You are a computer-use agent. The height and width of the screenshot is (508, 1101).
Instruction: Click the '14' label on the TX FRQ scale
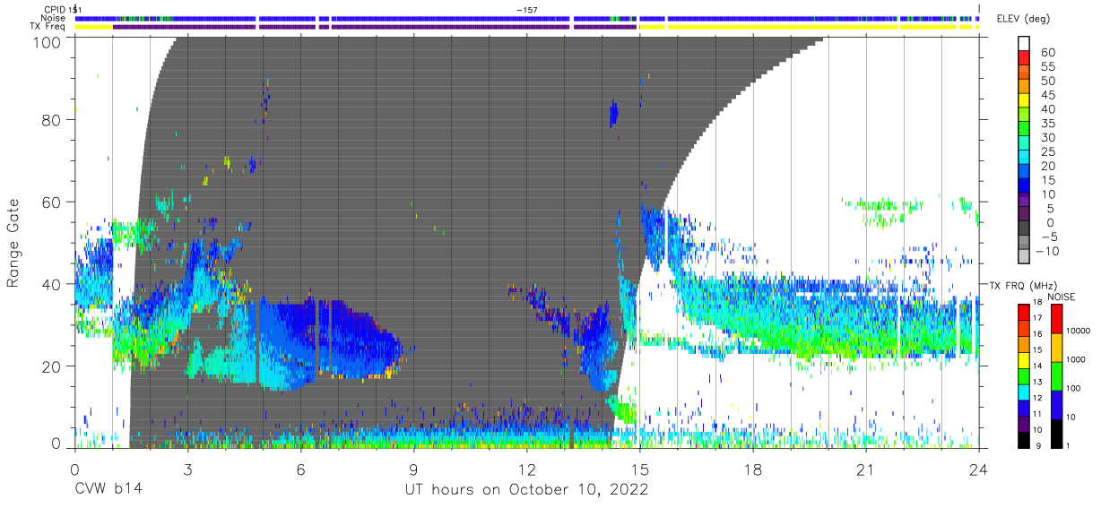[x=1037, y=366]
